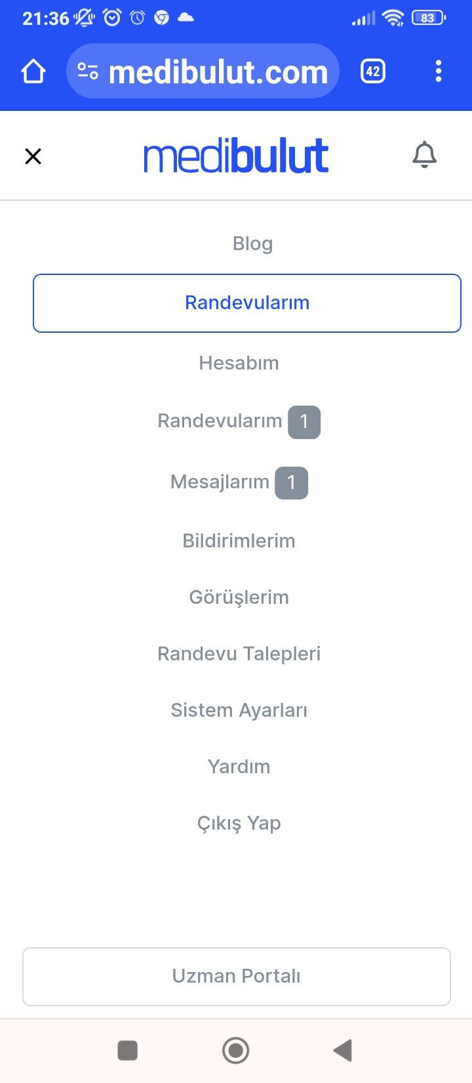
Task: Tap the medibulut.com address bar
Action: (218, 72)
